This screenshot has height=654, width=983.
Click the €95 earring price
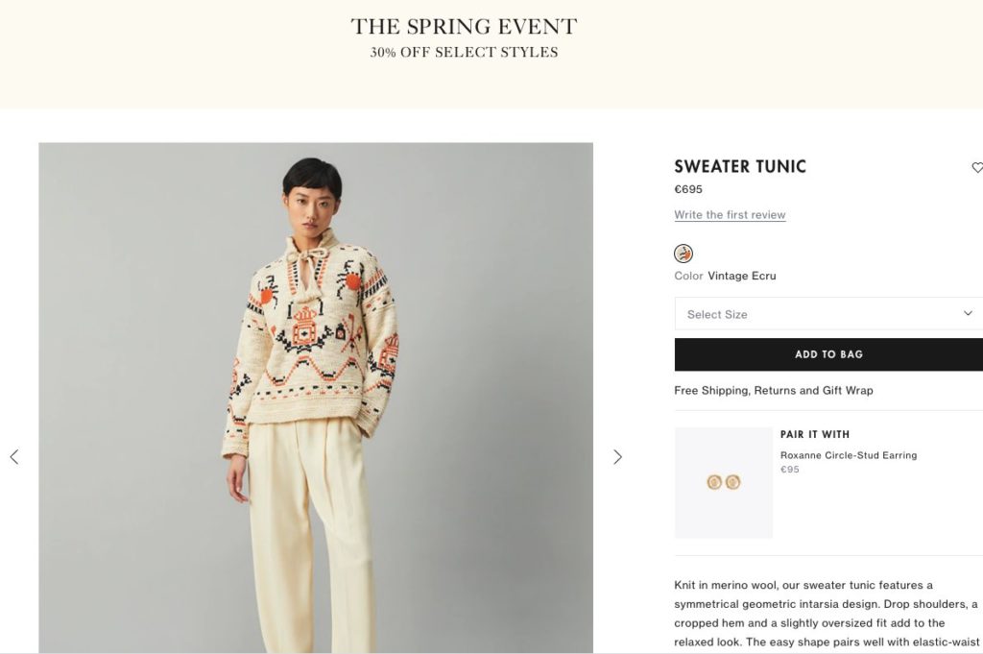[x=789, y=470]
